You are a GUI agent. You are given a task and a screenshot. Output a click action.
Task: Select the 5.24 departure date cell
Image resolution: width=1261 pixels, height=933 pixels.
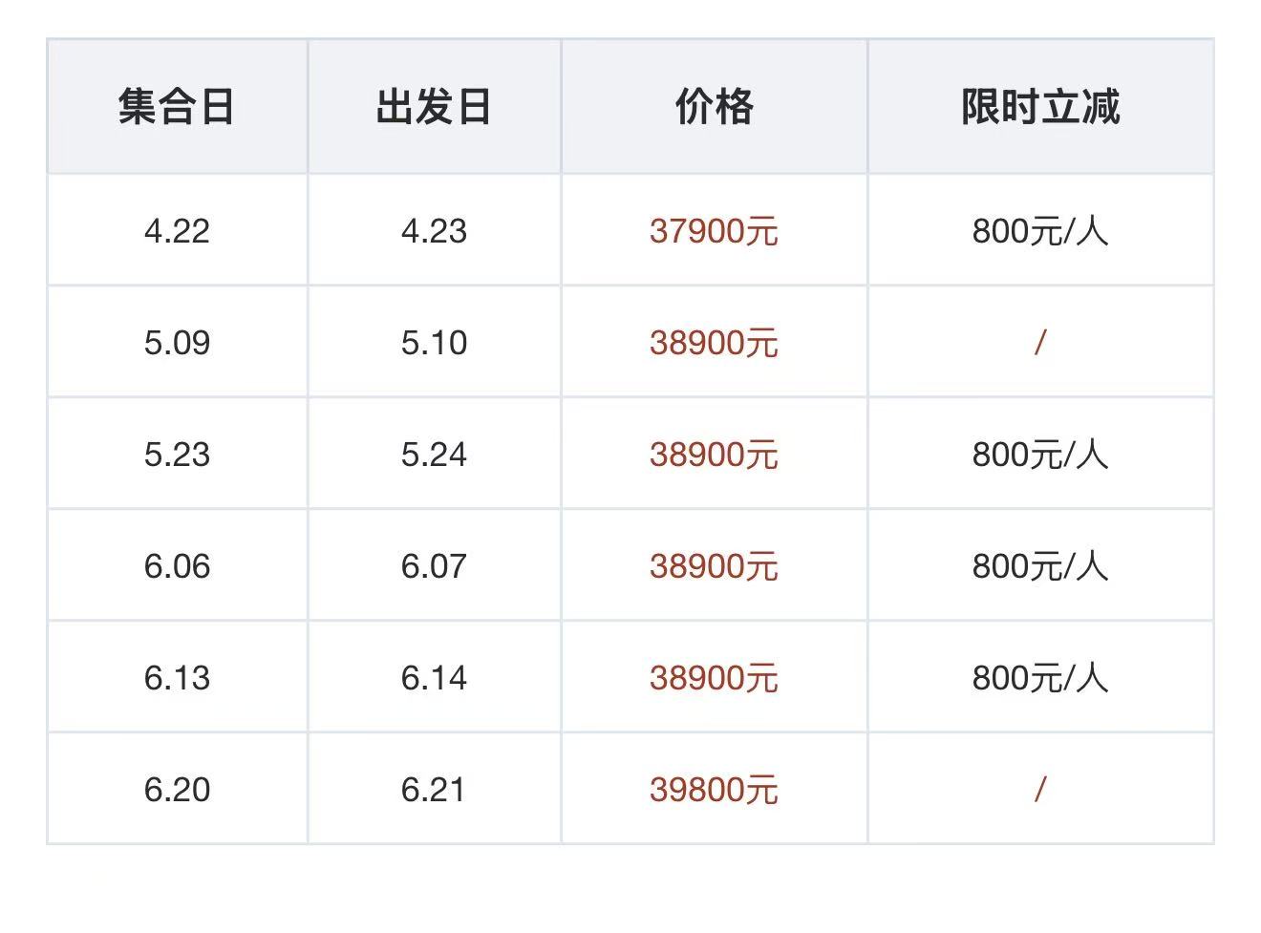pyautogui.click(x=434, y=455)
